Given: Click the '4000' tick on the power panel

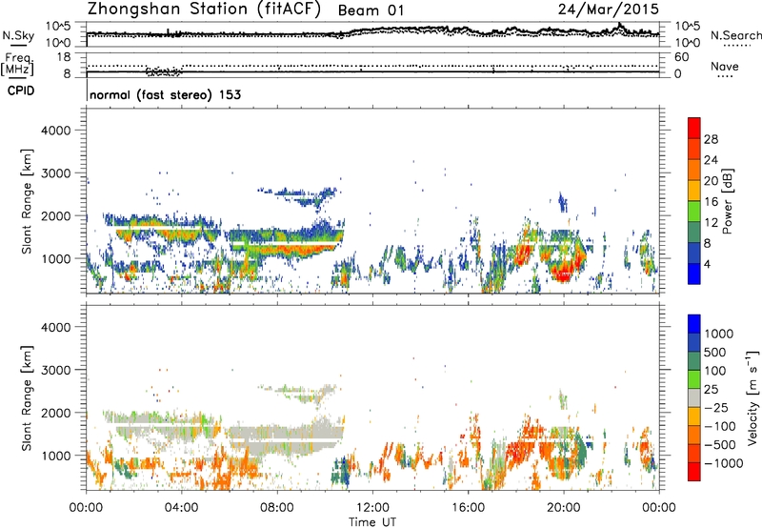Looking at the screenshot, I should [x=55, y=131].
